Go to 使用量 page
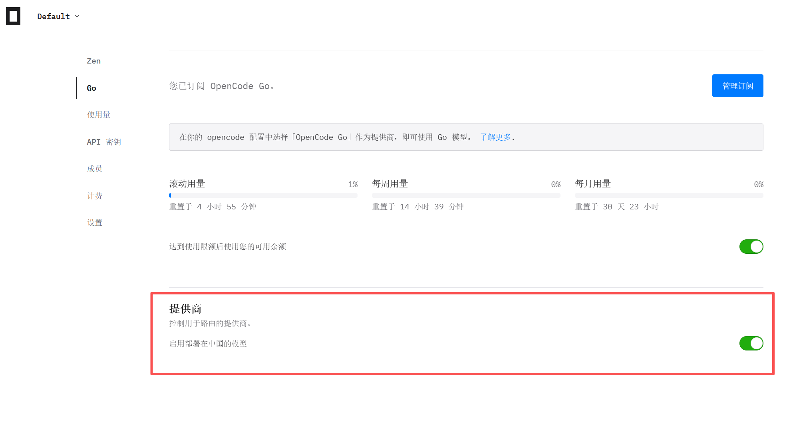Screen dimensions: 791x422 pos(99,115)
